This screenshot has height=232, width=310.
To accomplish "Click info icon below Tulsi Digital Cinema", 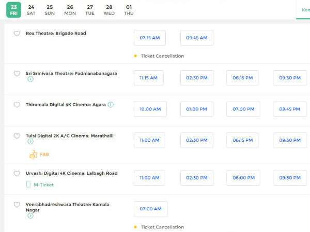I will coord(30,141).
